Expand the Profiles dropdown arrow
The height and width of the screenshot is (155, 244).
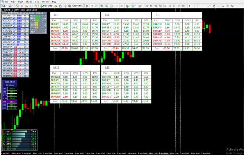[12, 6]
